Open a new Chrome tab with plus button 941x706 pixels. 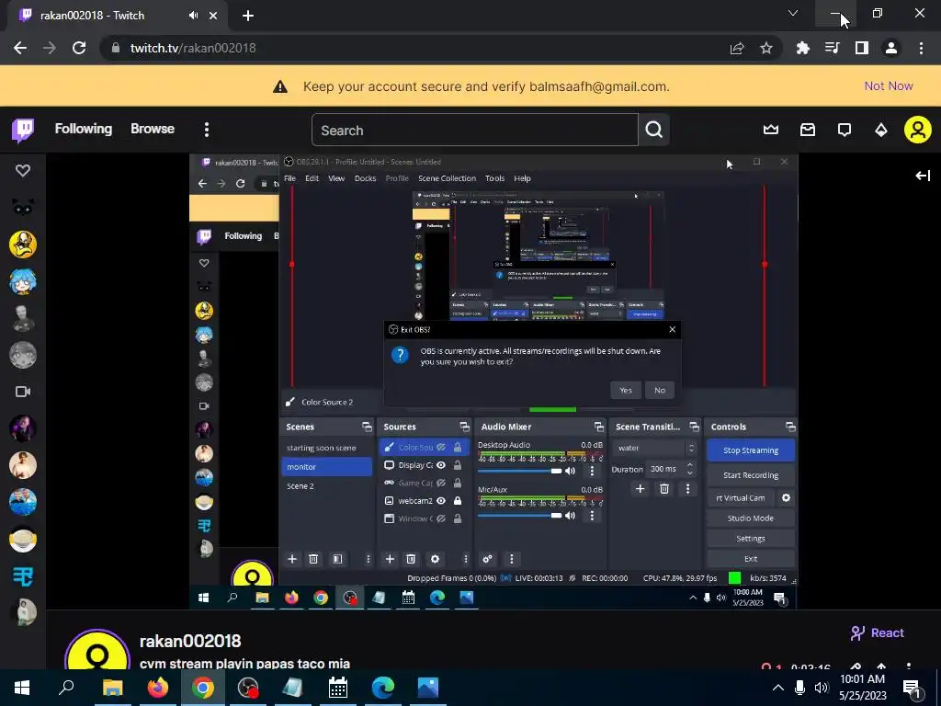248,16
